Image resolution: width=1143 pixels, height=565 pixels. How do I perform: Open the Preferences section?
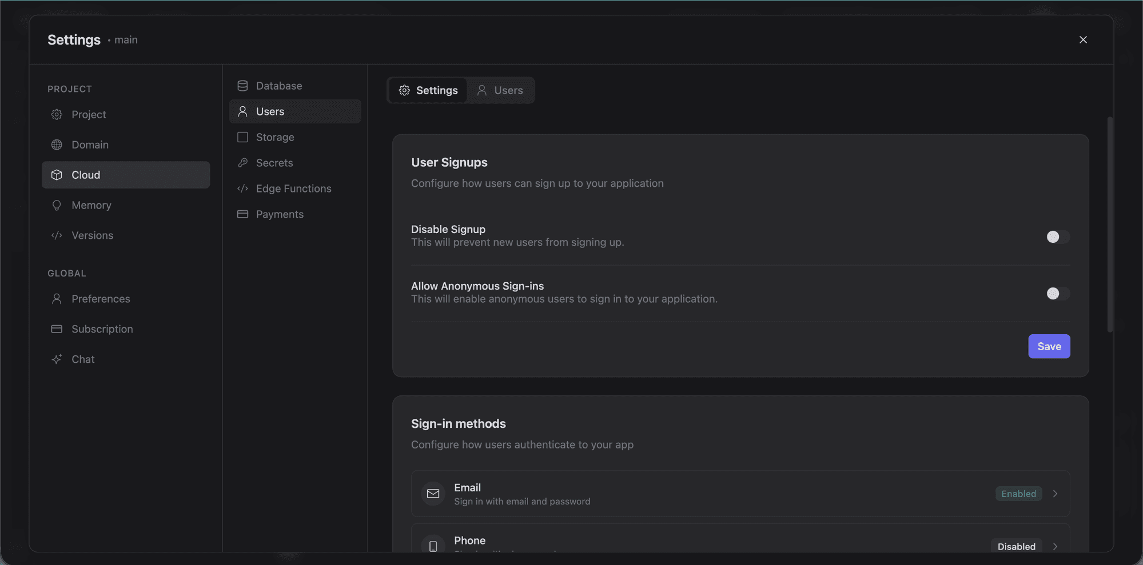click(126, 299)
